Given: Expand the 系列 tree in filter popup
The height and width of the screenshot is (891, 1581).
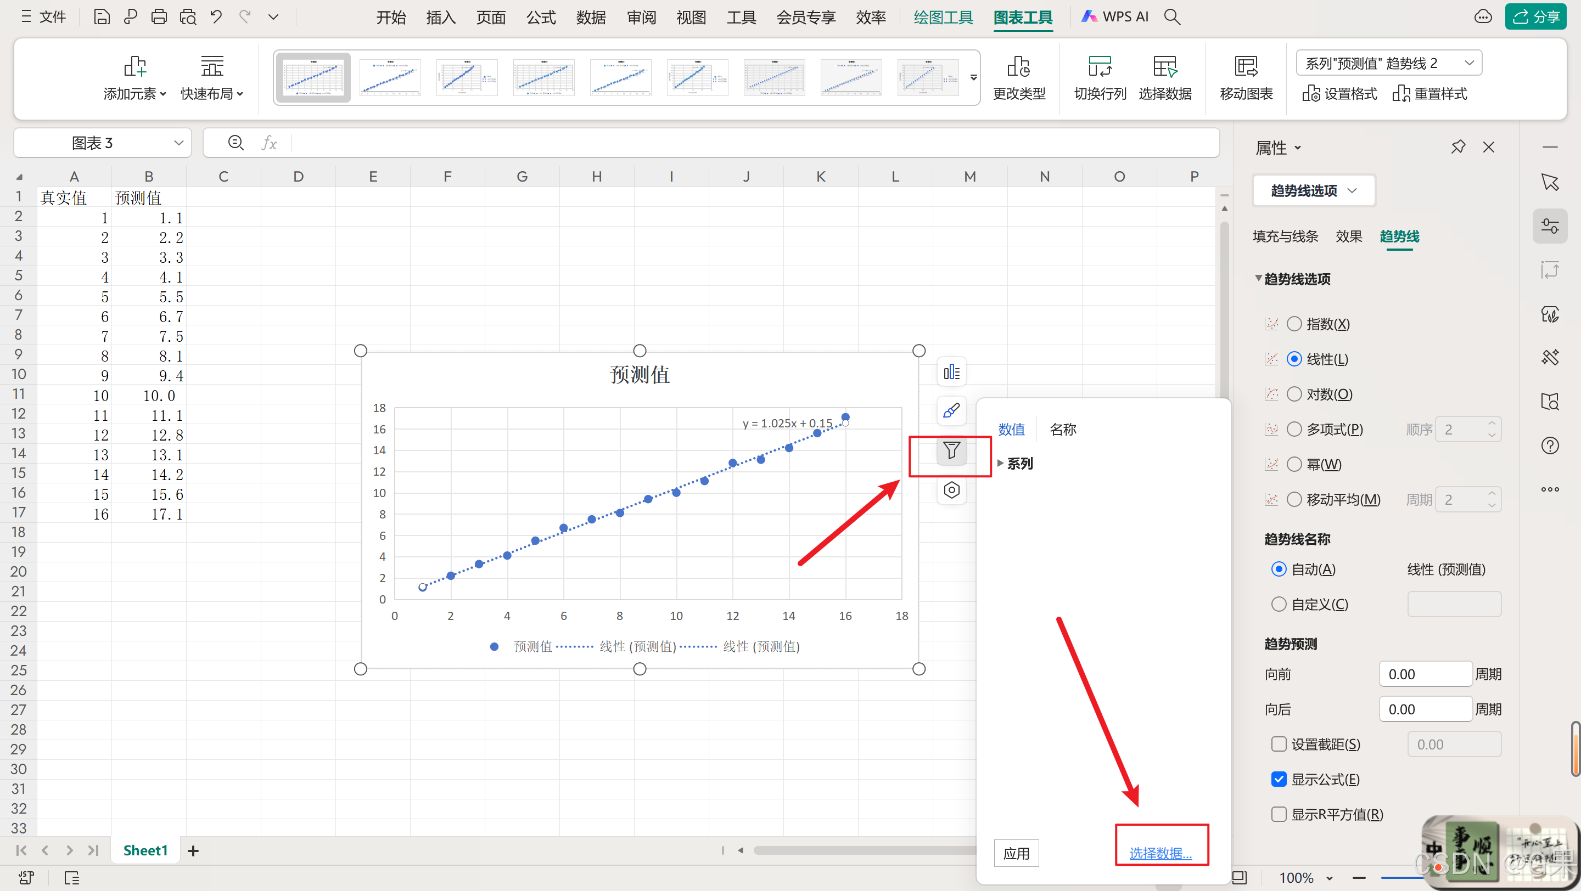Looking at the screenshot, I should pos(1000,464).
